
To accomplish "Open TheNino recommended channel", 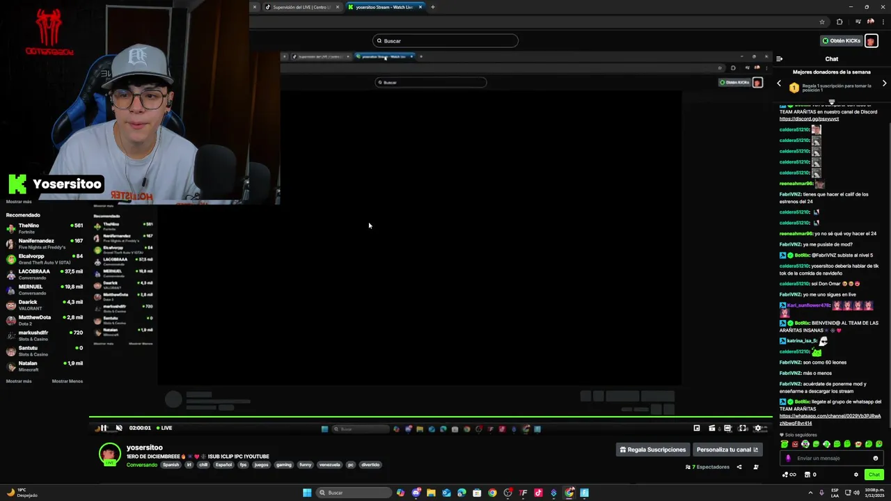I will click(x=45, y=228).
